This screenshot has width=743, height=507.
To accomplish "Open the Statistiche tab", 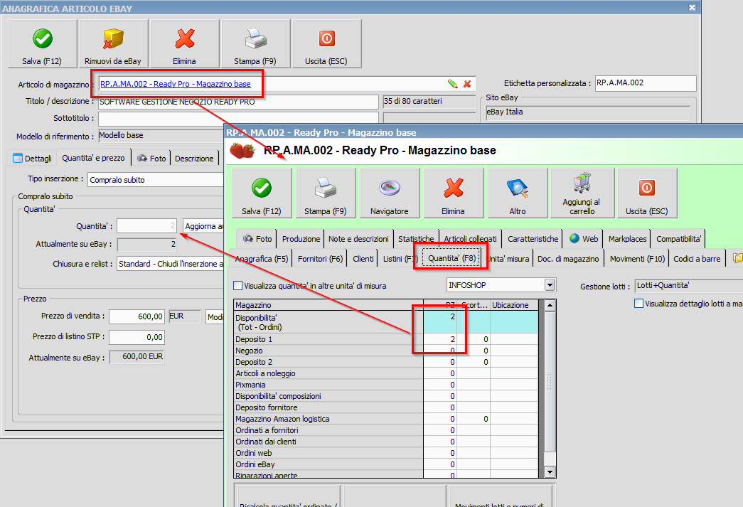I will tap(416, 239).
